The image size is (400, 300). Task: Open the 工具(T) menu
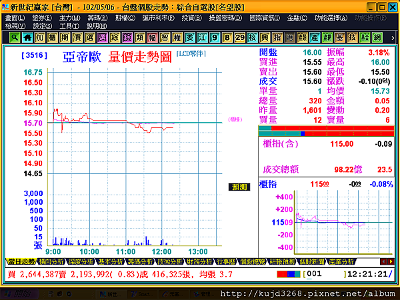tap(69, 26)
